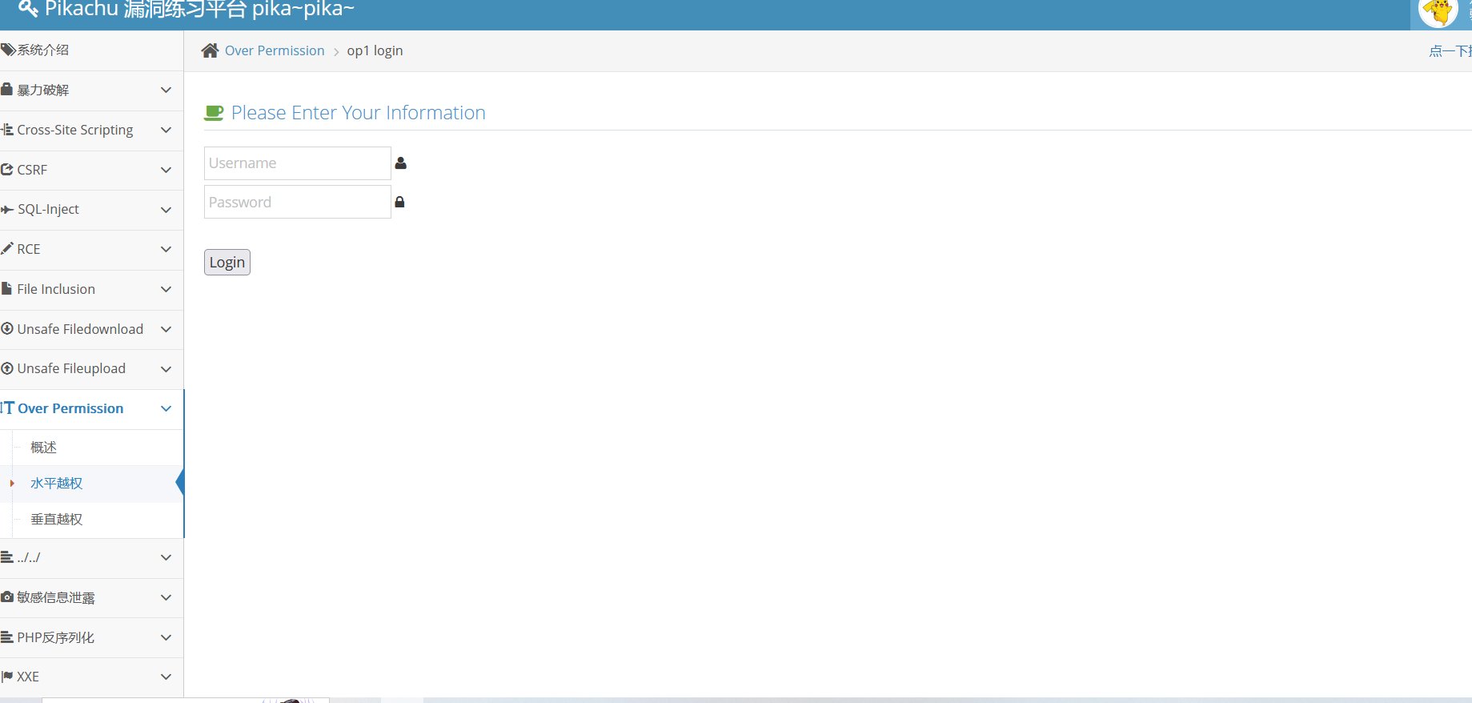
Task: Focus the Password input field
Action: (298, 202)
